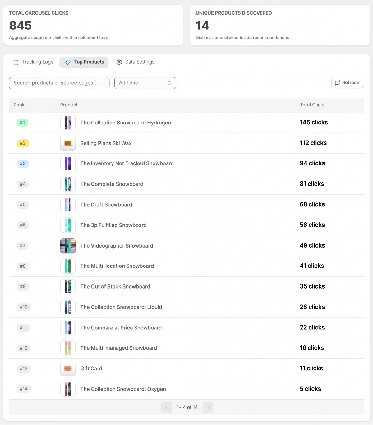Click "The Out of Stock Snowboard" name

(x=115, y=286)
